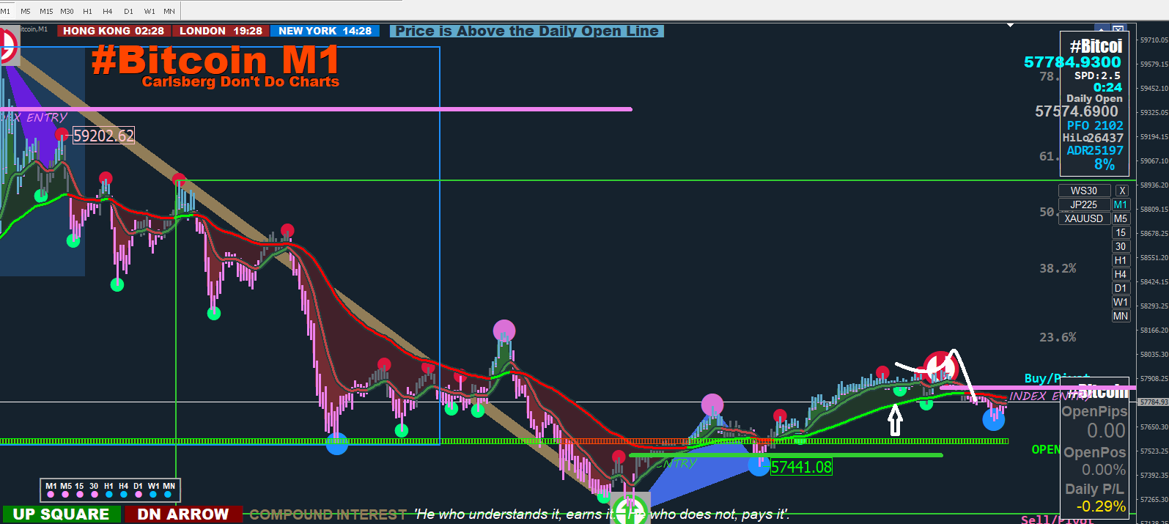Screen dimensions: 1169x524
Task: Click 'Price is Above the Daily Open Line' banner
Action: click(x=527, y=31)
